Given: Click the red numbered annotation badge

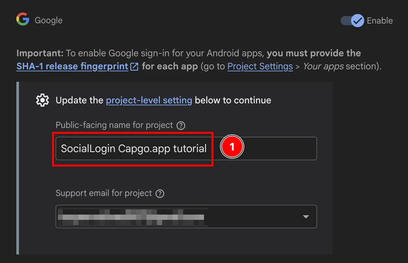Looking at the screenshot, I should click(x=232, y=147).
